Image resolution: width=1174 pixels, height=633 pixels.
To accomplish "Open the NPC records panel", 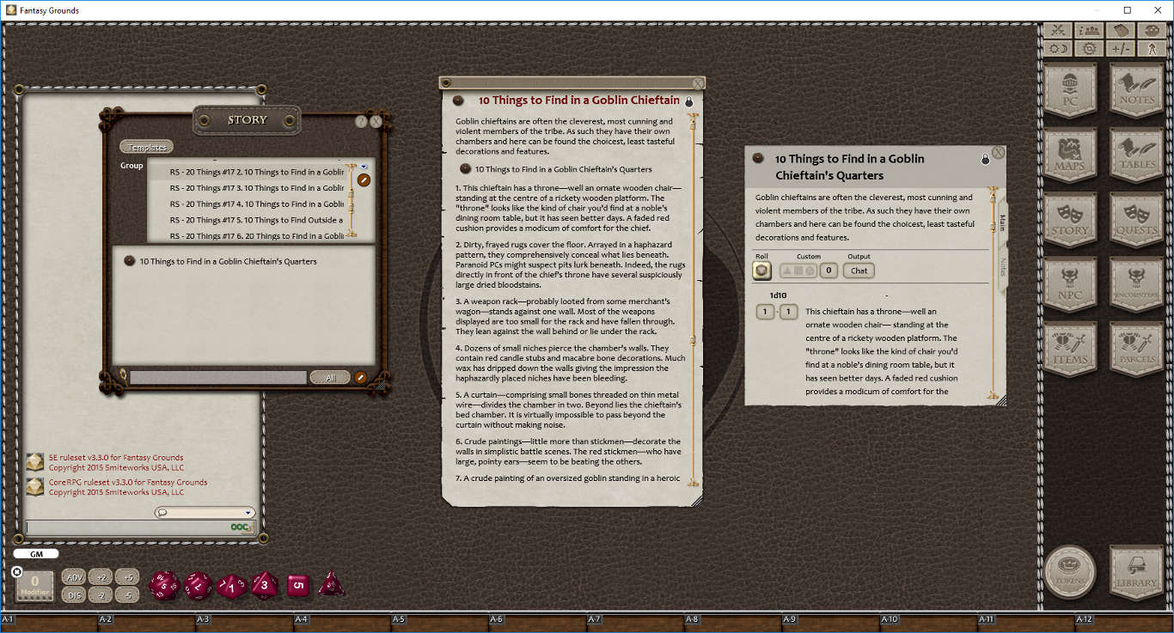I will (x=1070, y=283).
